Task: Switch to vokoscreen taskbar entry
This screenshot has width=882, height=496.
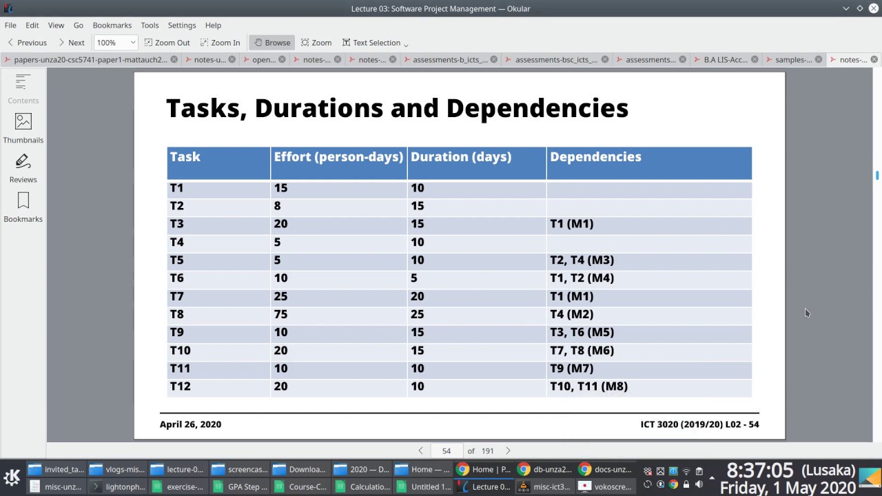Action: click(606, 486)
